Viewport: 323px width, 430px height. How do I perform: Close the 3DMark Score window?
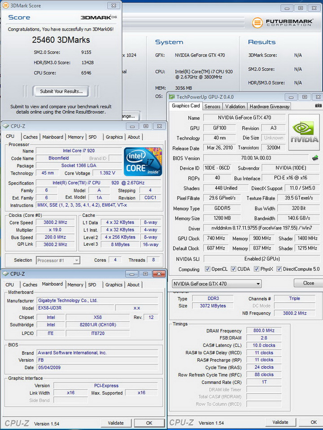[114, 5]
